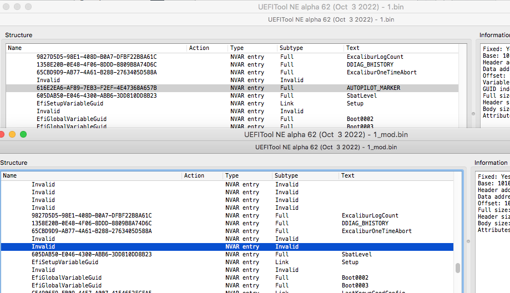The height and width of the screenshot is (293, 510).
Task: Select the DDIAG_BHISTORY entry in the 1_mod.bin window
Action: [228, 224]
